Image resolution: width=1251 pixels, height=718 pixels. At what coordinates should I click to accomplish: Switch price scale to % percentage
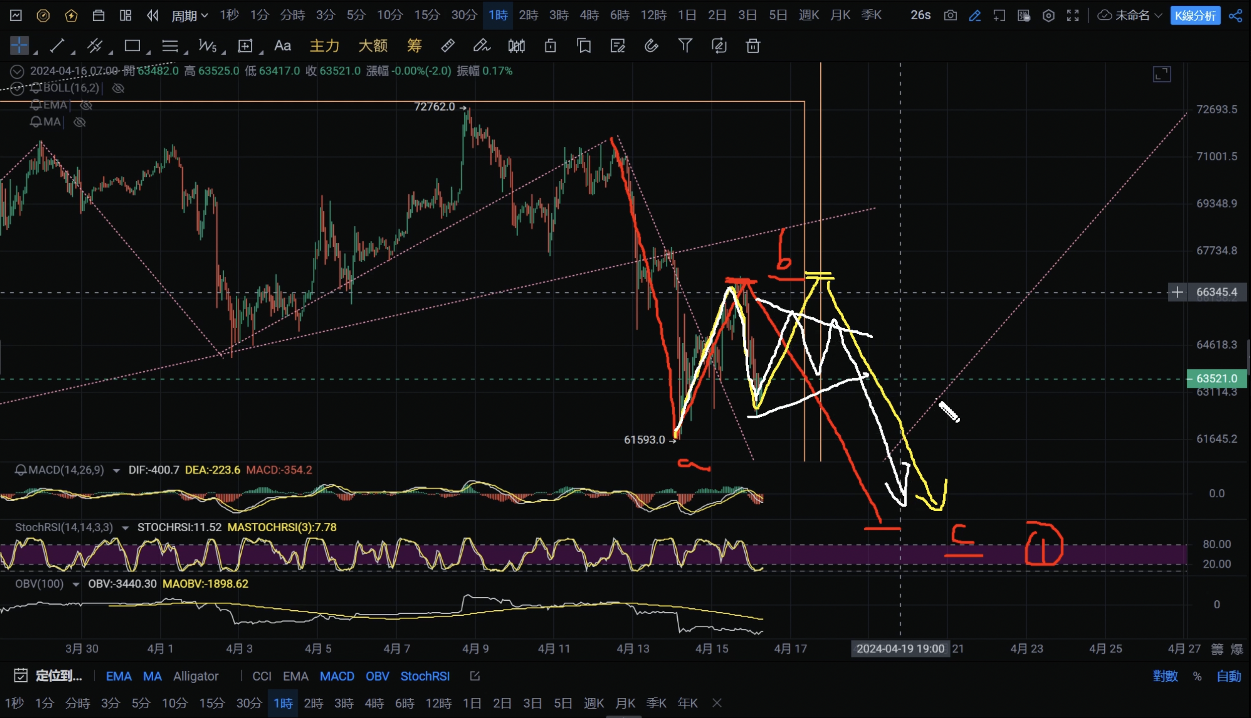click(x=1197, y=676)
